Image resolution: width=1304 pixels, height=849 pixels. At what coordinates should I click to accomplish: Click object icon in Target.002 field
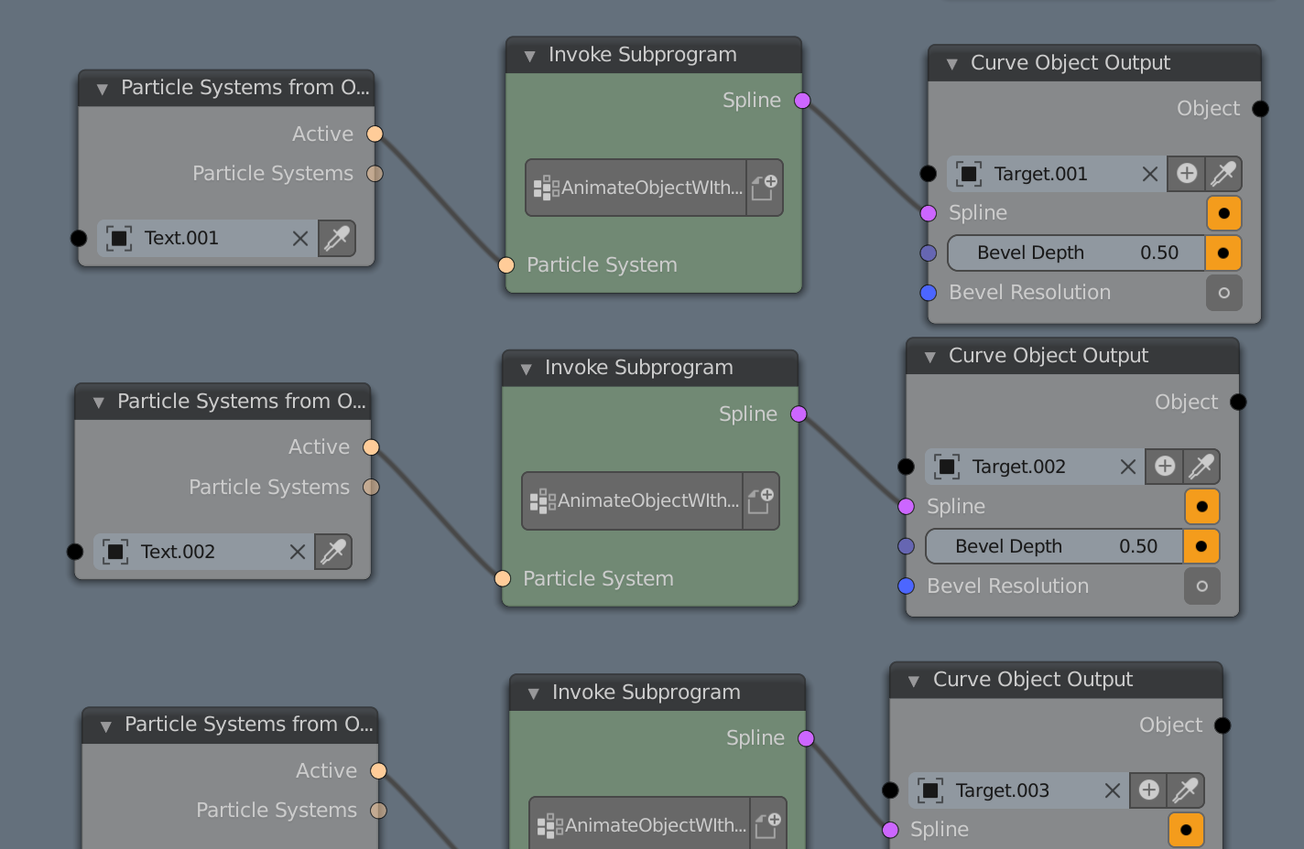pyautogui.click(x=947, y=467)
